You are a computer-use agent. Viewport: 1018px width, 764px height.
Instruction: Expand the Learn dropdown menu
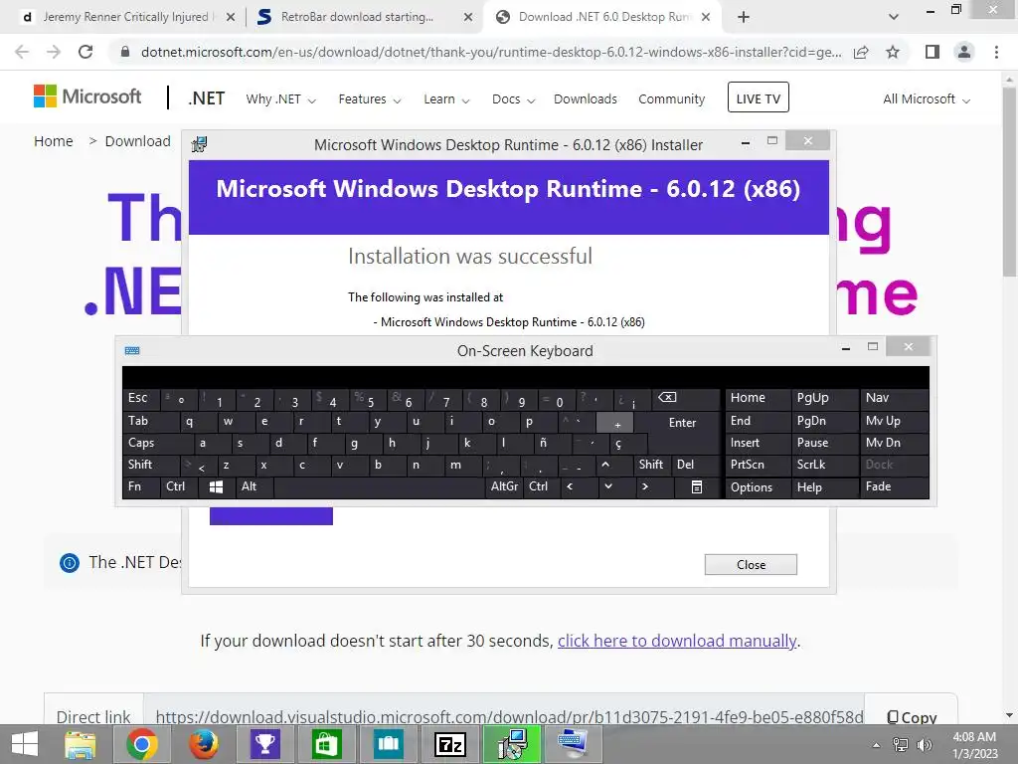click(x=446, y=99)
